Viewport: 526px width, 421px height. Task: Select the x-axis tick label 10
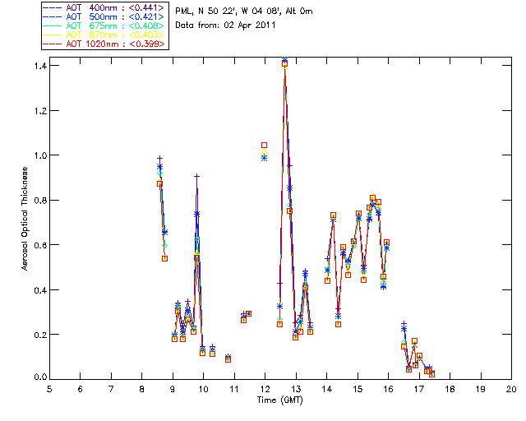[203, 389]
